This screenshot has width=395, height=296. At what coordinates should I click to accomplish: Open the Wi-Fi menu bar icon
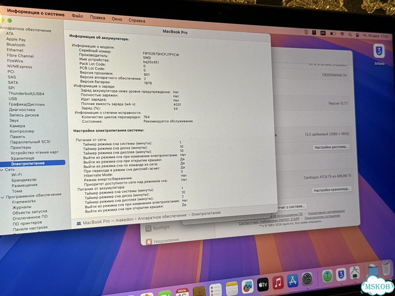tap(342, 34)
